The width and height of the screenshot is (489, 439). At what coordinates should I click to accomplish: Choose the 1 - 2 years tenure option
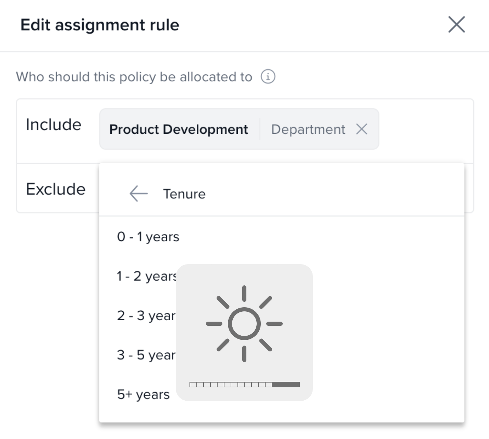(x=146, y=276)
